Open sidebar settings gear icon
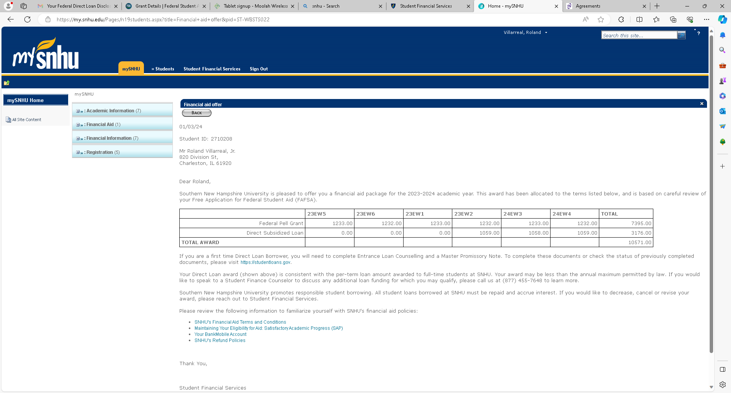 tap(723, 385)
